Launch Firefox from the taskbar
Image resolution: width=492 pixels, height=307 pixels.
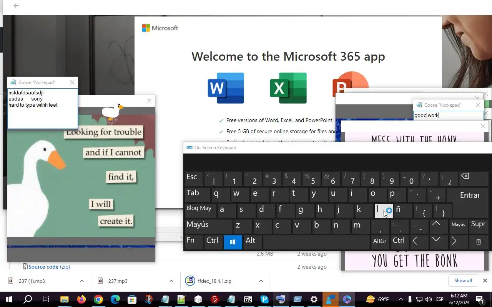81,299
